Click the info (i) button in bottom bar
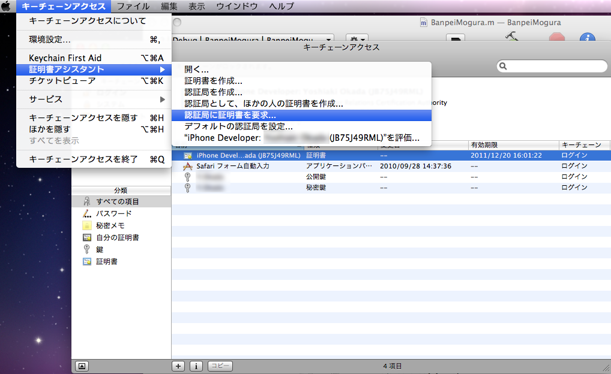Image resolution: width=611 pixels, height=374 pixels. tap(196, 366)
